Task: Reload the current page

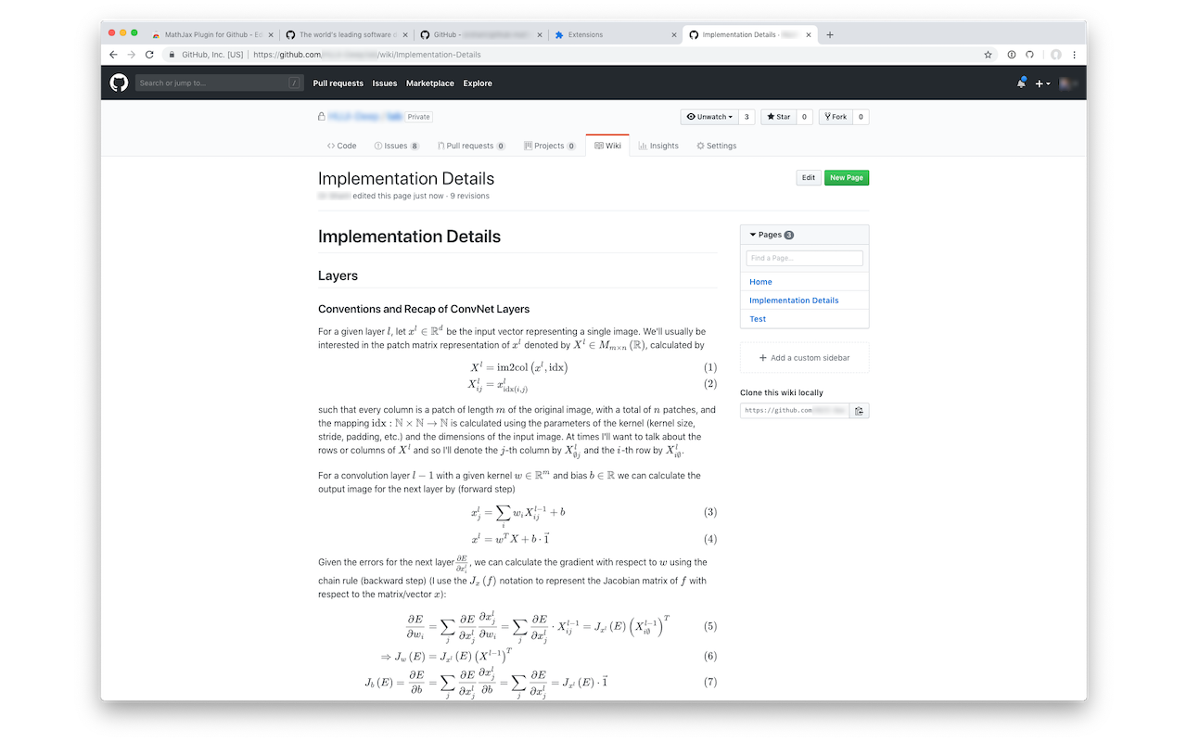Action: pyautogui.click(x=149, y=55)
